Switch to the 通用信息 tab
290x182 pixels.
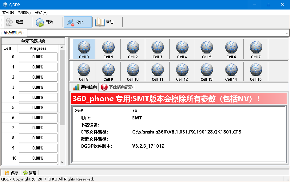pyautogui.click(x=85, y=87)
